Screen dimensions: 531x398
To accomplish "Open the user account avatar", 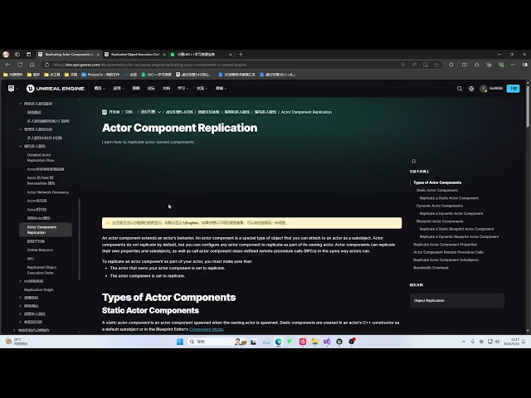I will (483, 89).
